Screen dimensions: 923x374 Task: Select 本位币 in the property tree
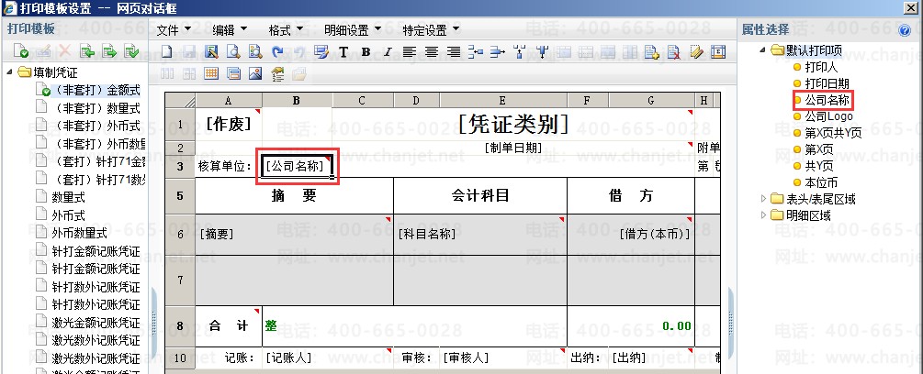[x=821, y=182]
